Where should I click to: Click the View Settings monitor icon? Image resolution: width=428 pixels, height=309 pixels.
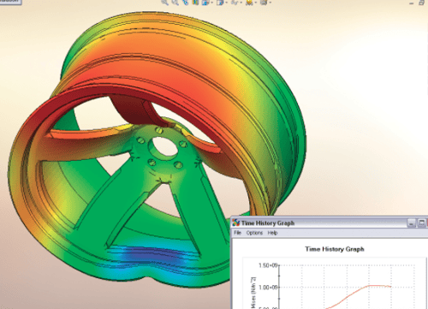[264, 3]
